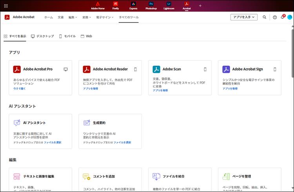294x192 pixels.
Task: Switch to Firefly app icon
Action: coord(116,5)
